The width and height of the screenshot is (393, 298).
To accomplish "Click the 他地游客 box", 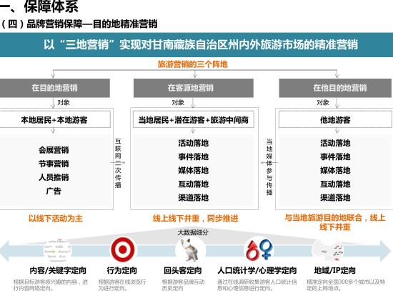I will (336, 119).
